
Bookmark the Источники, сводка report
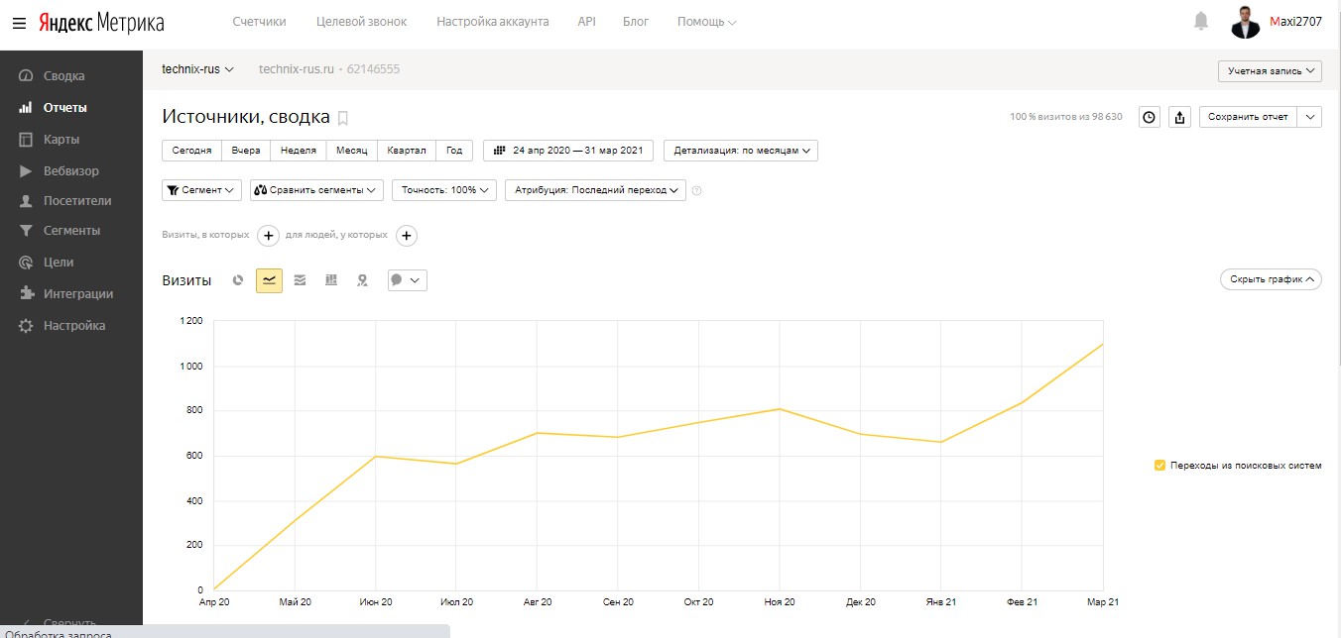[x=343, y=118]
